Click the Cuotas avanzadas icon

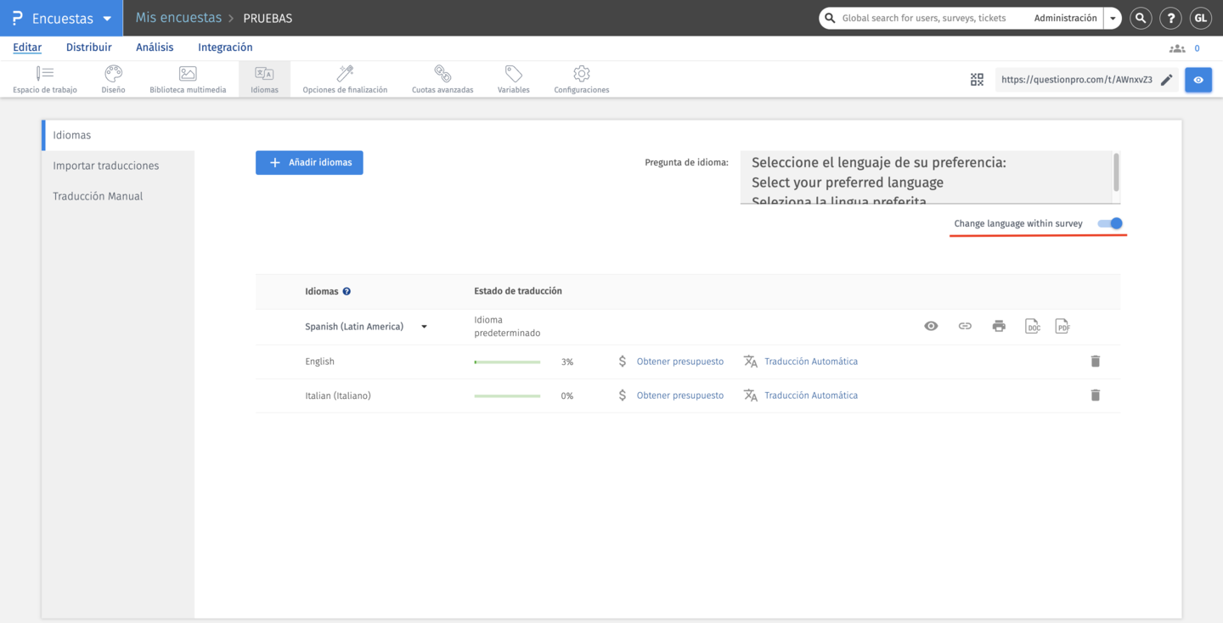[x=442, y=75]
